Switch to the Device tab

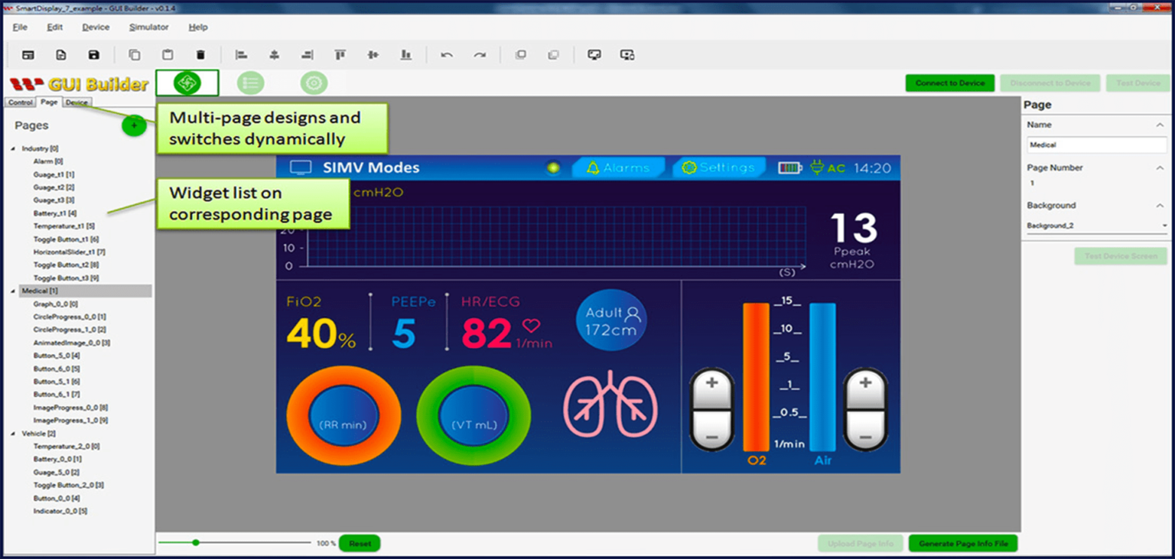point(76,102)
